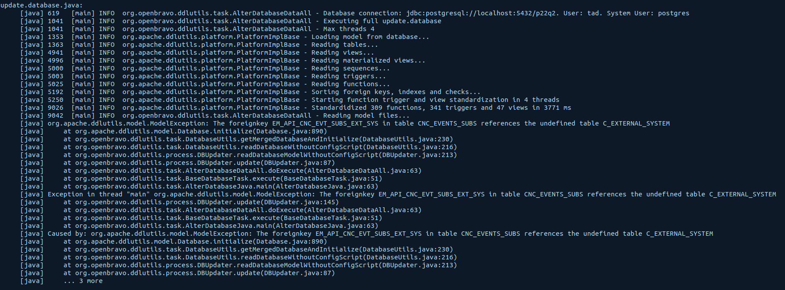Viewport: 785px width, 290px height.
Task: Click the 'Reading sequences...' log message
Action: click(x=350, y=68)
